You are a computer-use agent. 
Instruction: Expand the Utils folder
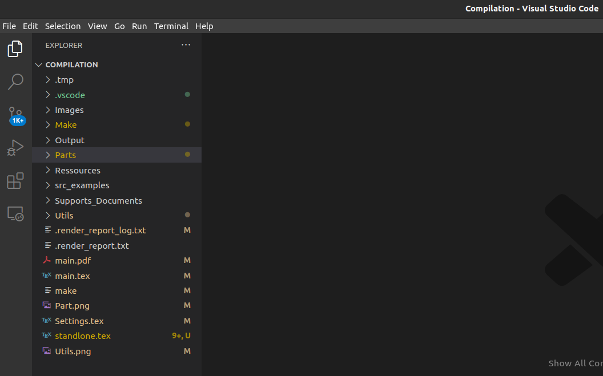point(48,215)
